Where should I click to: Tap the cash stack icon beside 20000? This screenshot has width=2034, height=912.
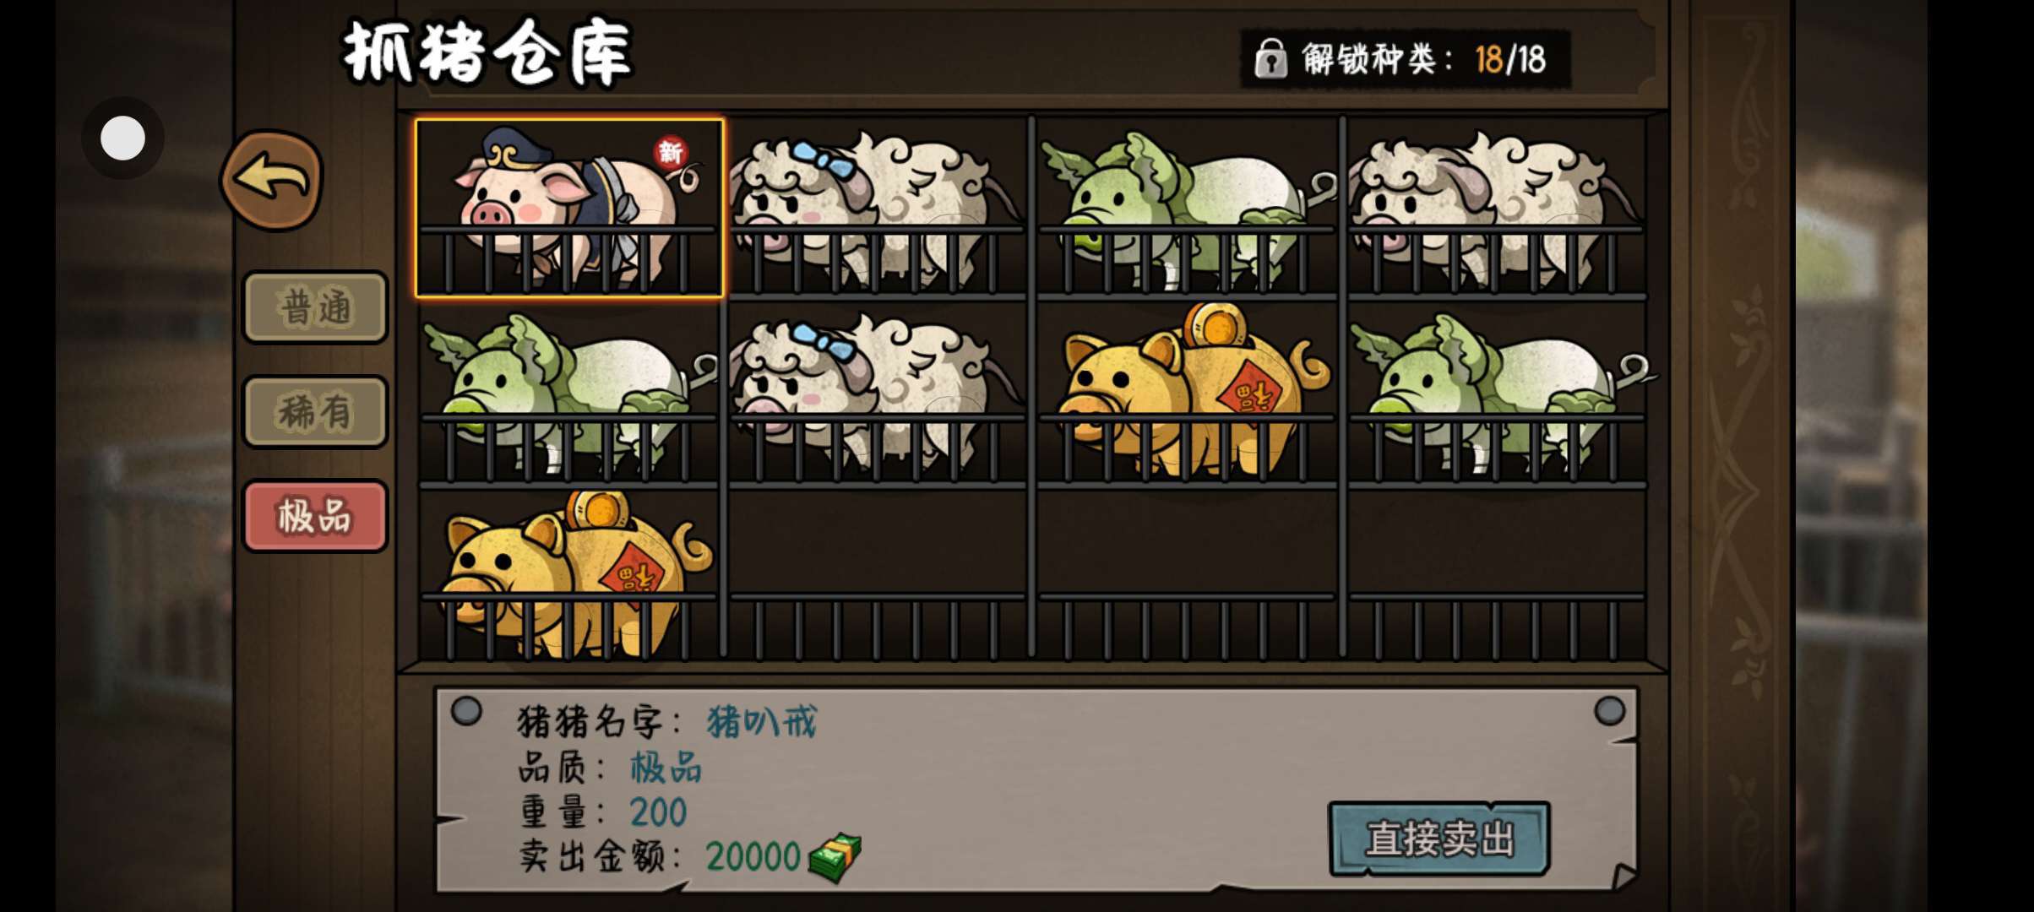click(x=835, y=858)
